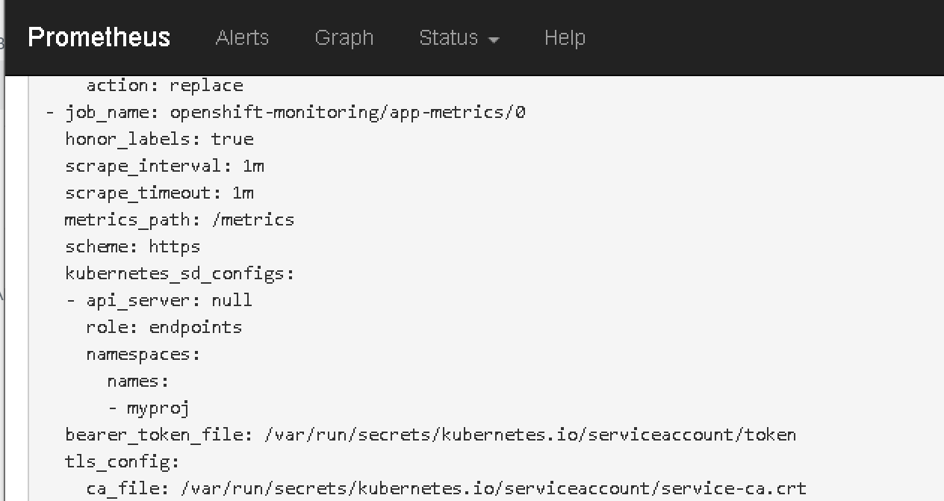Click the scrape_interval: 1m text
This screenshot has height=501, width=944.
tap(164, 166)
